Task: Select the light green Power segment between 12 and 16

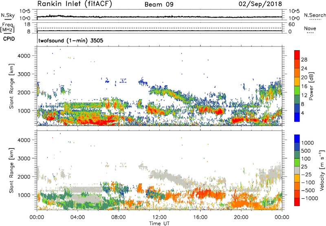Action: click(297, 90)
